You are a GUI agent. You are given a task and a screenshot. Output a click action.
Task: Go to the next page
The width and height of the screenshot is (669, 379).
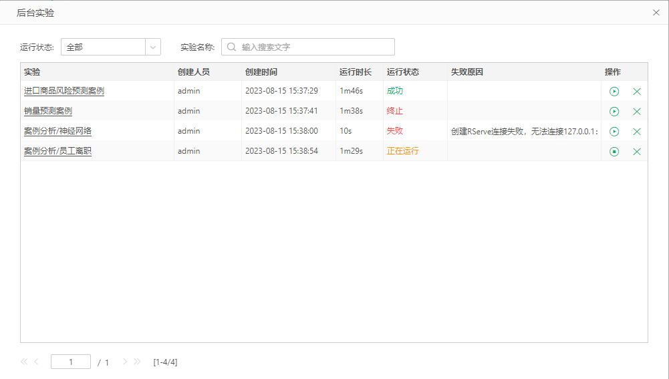tap(125, 362)
